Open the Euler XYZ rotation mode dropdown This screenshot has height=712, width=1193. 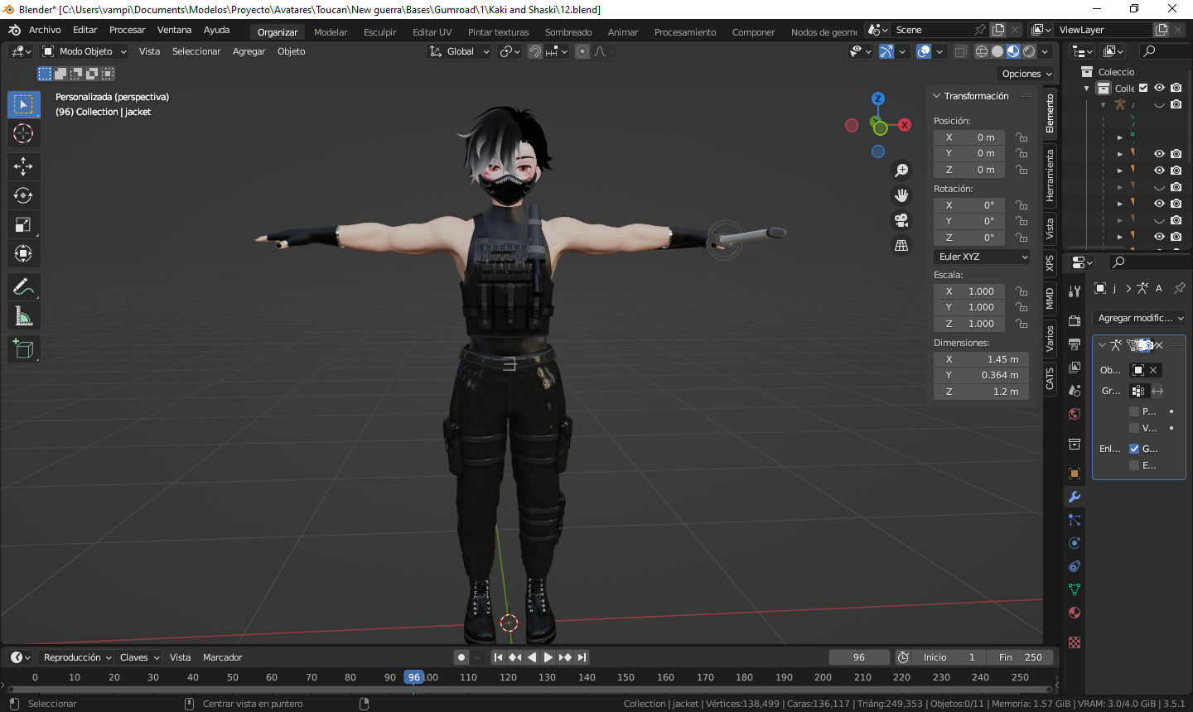(x=982, y=257)
